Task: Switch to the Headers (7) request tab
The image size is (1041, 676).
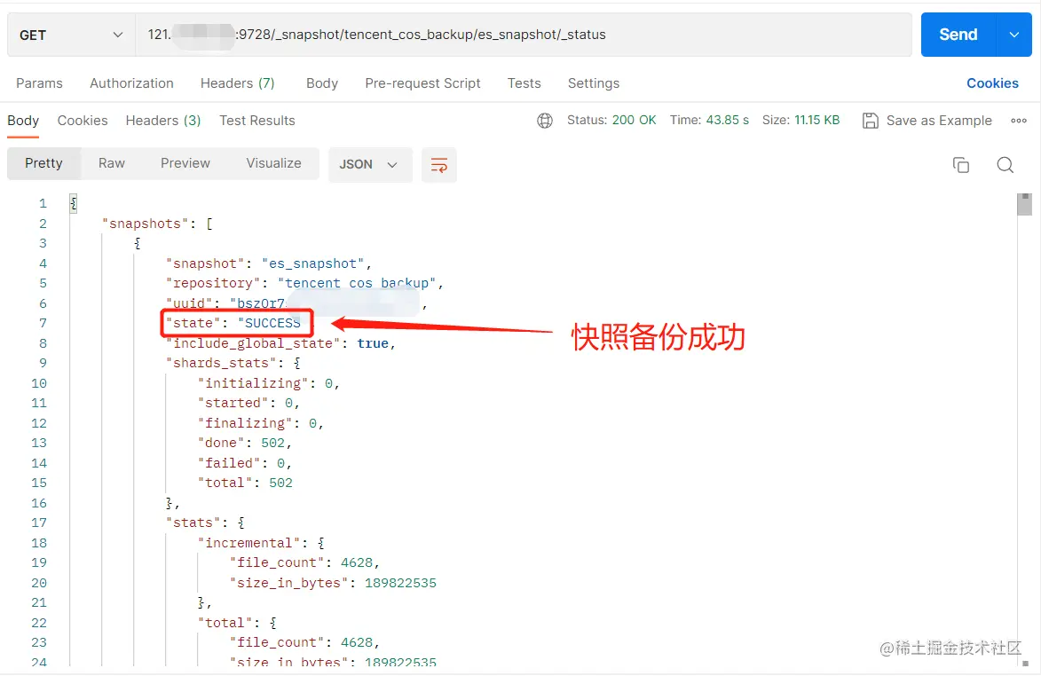Action: tap(237, 83)
